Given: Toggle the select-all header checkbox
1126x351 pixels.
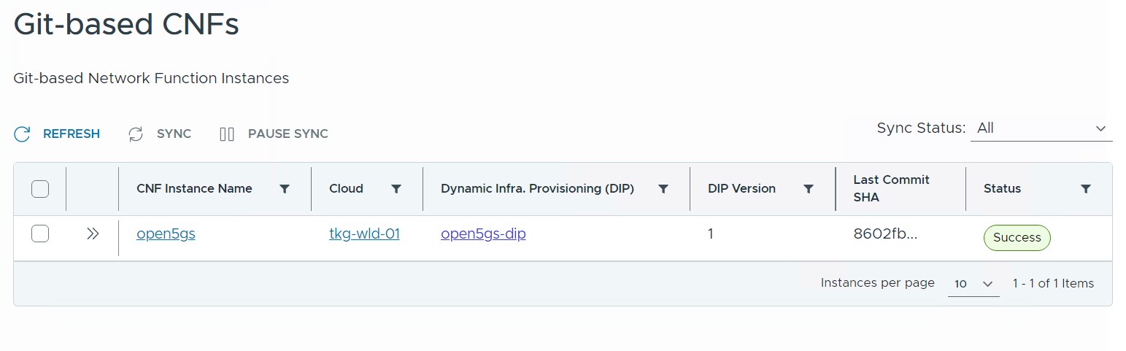Looking at the screenshot, I should tap(40, 189).
